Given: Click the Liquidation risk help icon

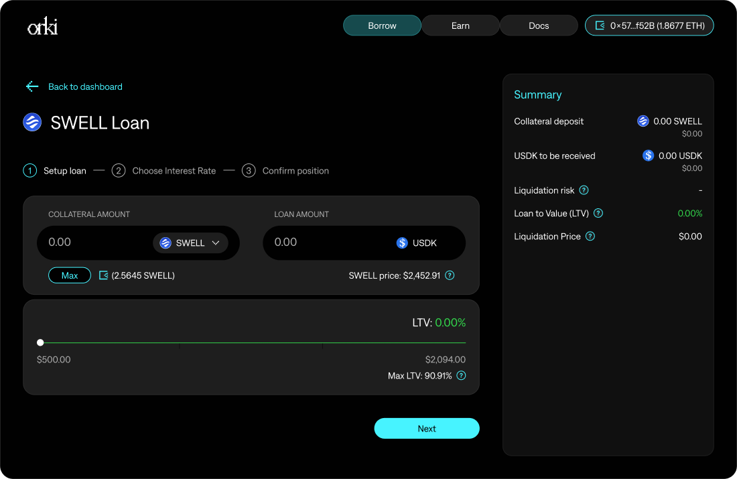Looking at the screenshot, I should pos(584,190).
